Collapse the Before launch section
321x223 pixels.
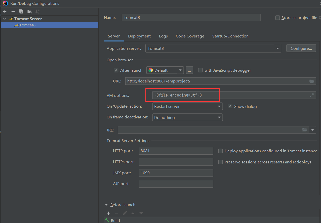[106, 205]
